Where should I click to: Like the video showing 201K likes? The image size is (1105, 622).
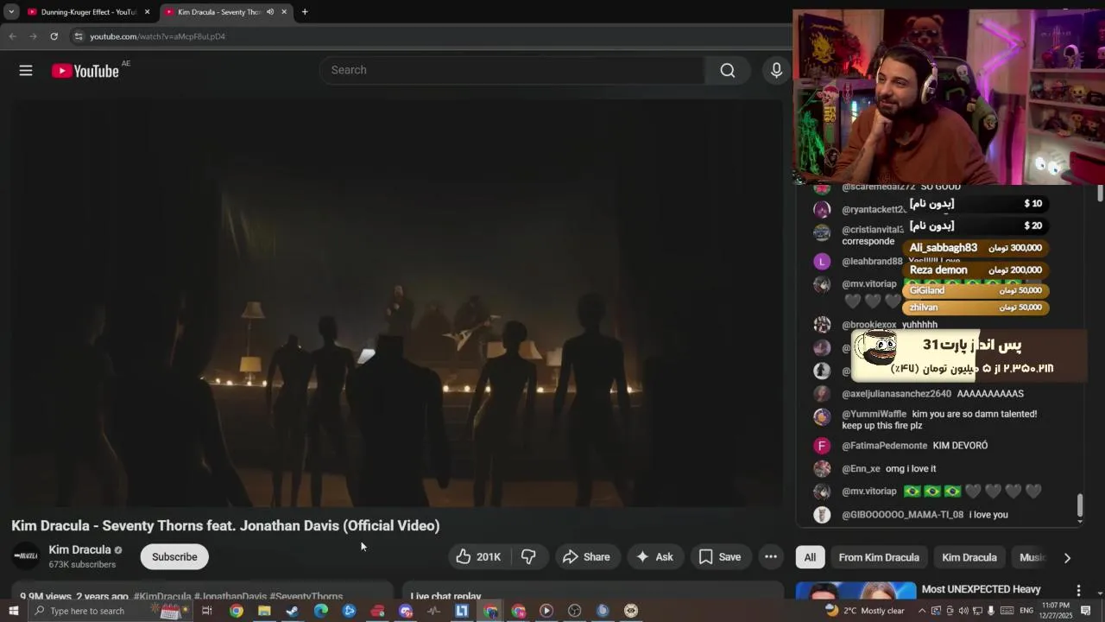coord(479,557)
